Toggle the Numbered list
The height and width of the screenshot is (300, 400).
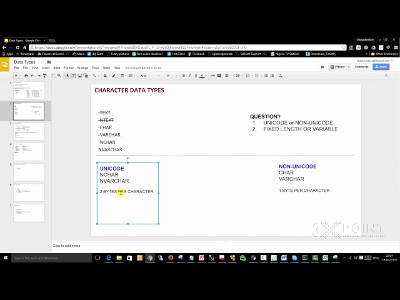pos(248,76)
